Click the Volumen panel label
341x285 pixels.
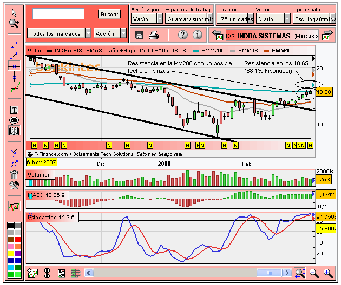40,174
